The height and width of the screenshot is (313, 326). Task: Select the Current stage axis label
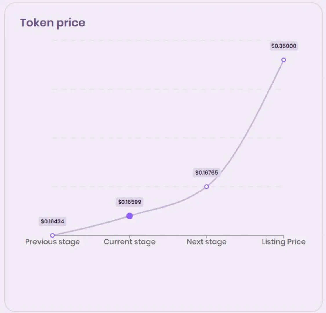point(130,242)
